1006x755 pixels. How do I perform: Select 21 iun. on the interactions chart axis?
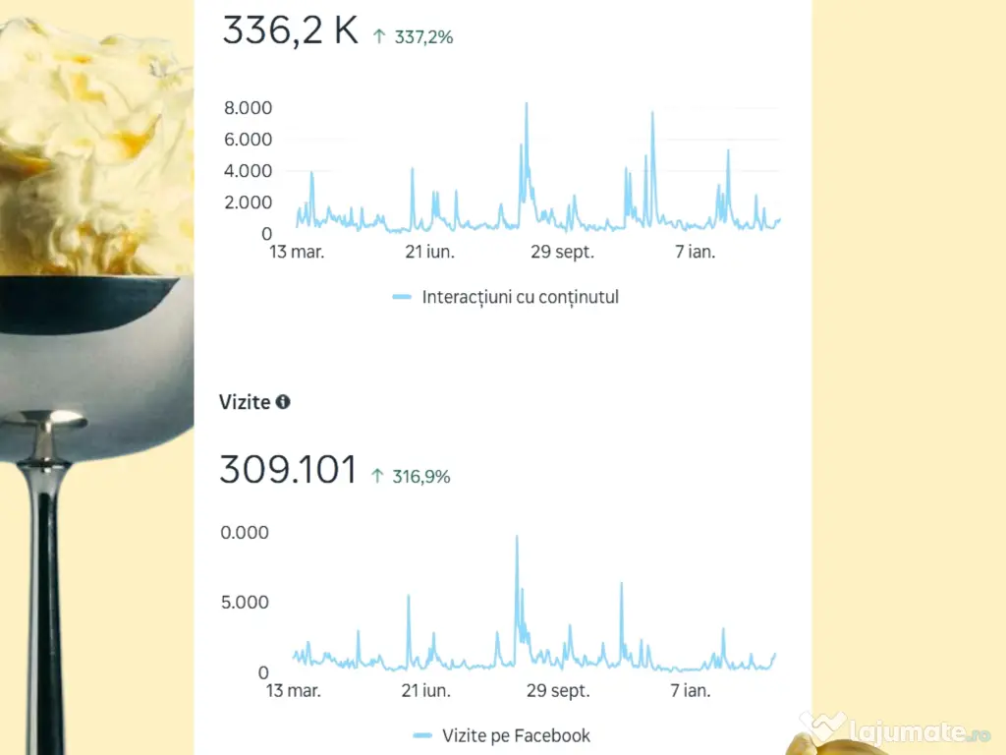430,252
